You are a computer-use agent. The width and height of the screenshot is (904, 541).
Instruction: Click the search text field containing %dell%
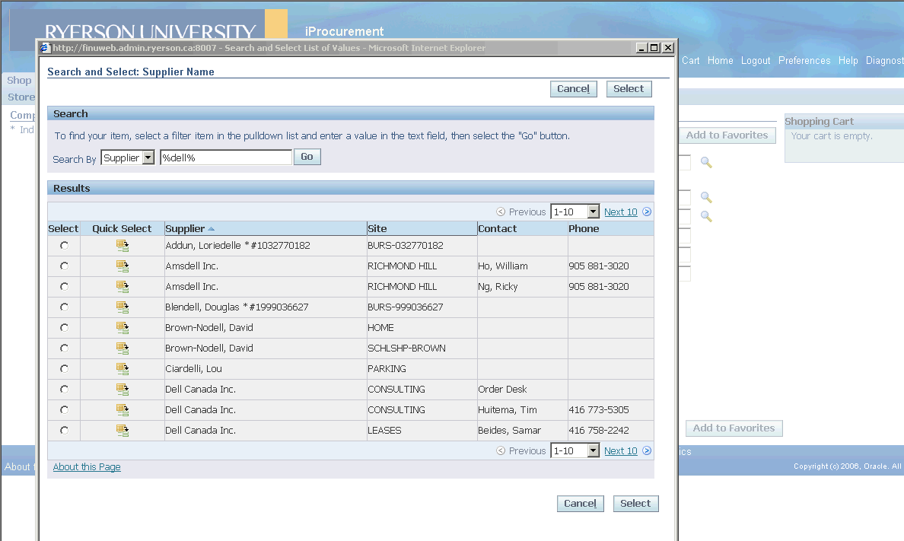[x=225, y=158]
